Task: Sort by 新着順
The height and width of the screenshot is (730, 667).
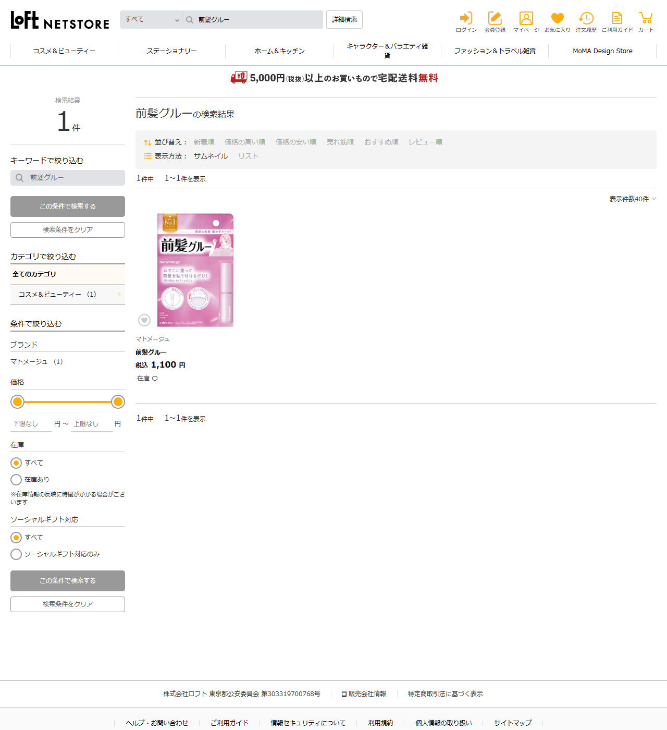Action: click(204, 142)
